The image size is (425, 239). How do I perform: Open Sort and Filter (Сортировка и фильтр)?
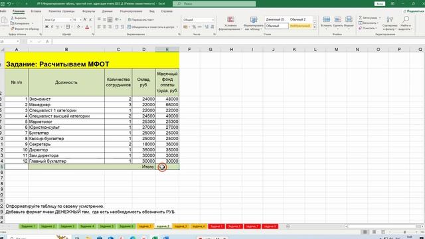click(x=390, y=23)
